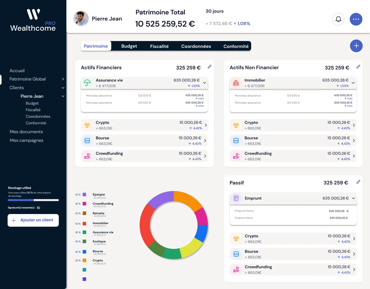The image size is (370, 289).
Task: Click the Crowdfunding icon in Passif
Action: 236,269
